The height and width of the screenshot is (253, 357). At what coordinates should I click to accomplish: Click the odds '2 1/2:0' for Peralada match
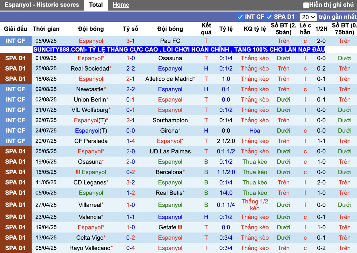coord(226,141)
